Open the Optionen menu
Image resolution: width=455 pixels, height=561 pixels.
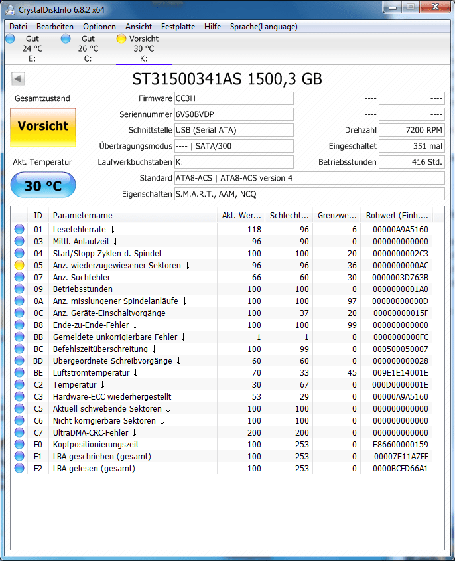point(99,27)
